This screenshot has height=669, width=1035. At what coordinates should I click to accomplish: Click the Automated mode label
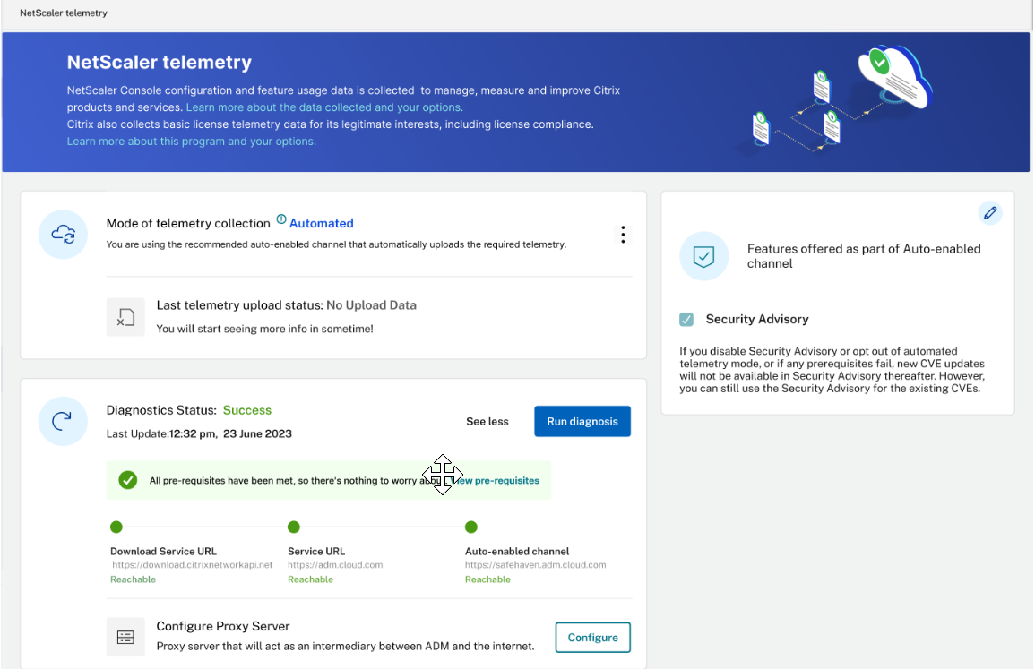coord(322,223)
